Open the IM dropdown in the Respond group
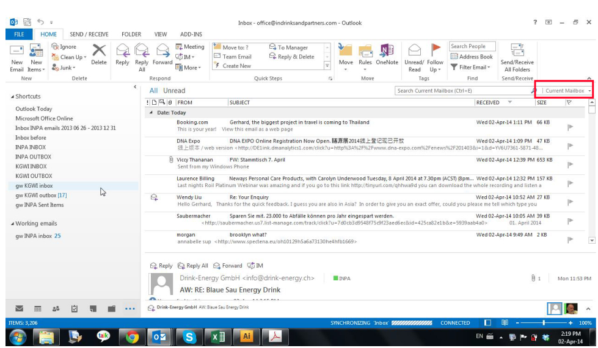 coord(185,57)
